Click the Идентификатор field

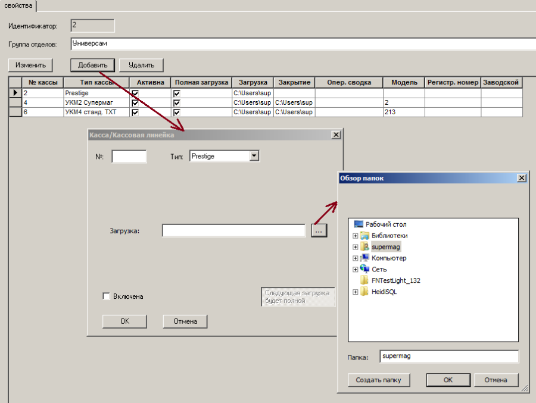click(x=93, y=26)
